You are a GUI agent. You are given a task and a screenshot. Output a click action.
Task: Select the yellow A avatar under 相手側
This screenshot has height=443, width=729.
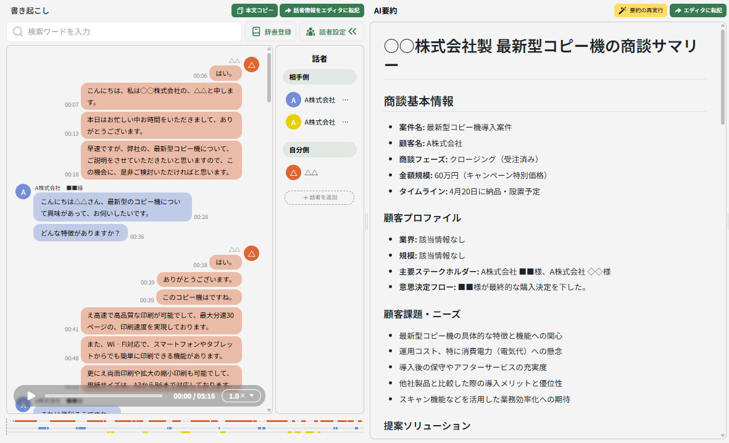293,122
